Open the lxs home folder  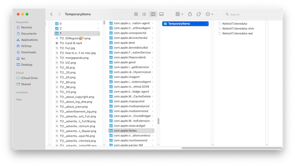23,58
